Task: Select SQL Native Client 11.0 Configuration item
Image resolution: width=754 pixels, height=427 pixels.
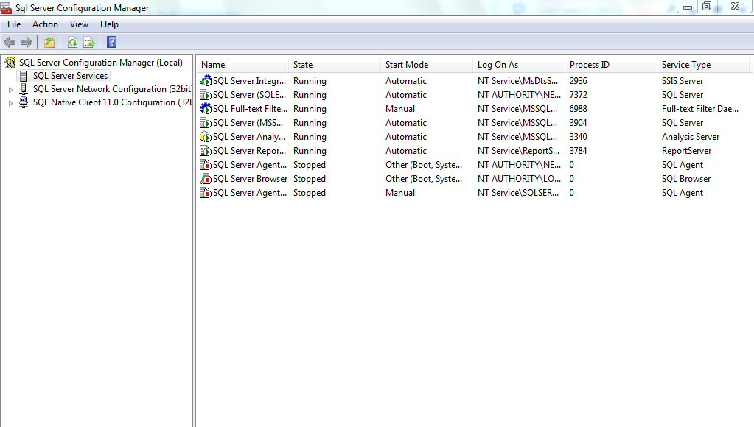Action: click(x=112, y=102)
